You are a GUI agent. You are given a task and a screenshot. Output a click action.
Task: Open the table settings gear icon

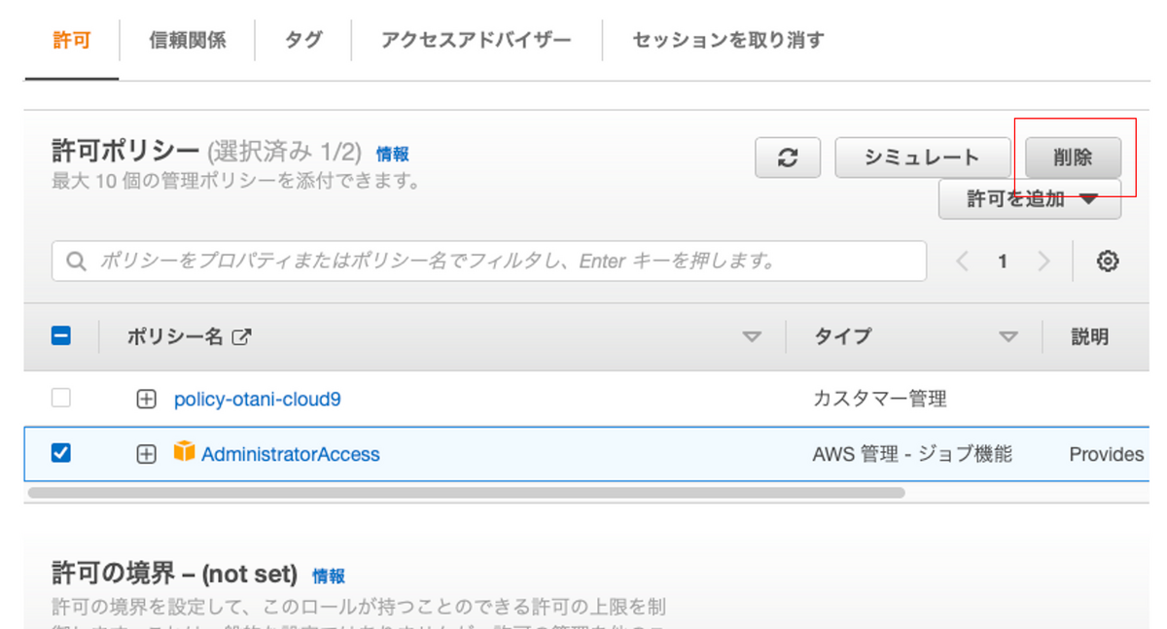(x=1107, y=261)
